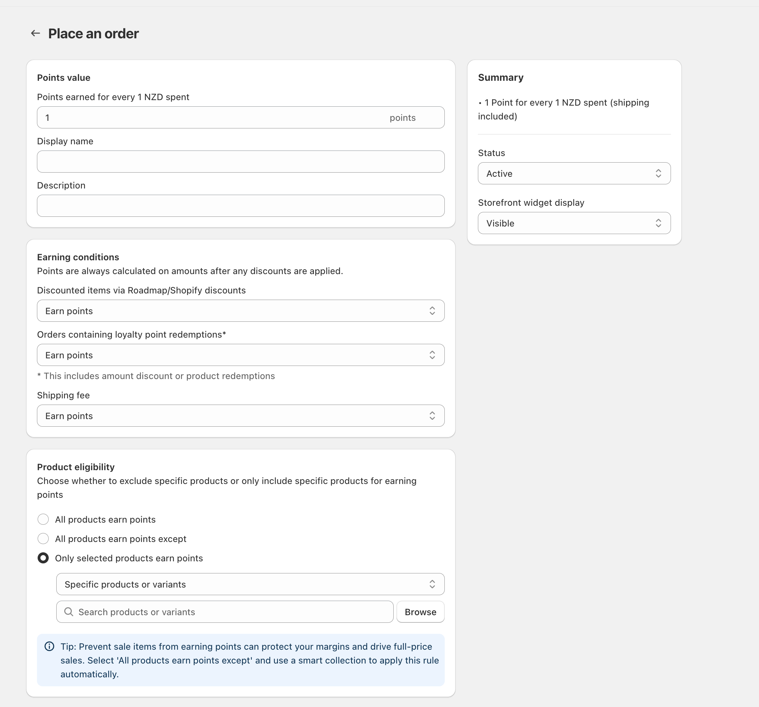Click the Place an order heading
Screen dimensions: 759x707
(93, 33)
